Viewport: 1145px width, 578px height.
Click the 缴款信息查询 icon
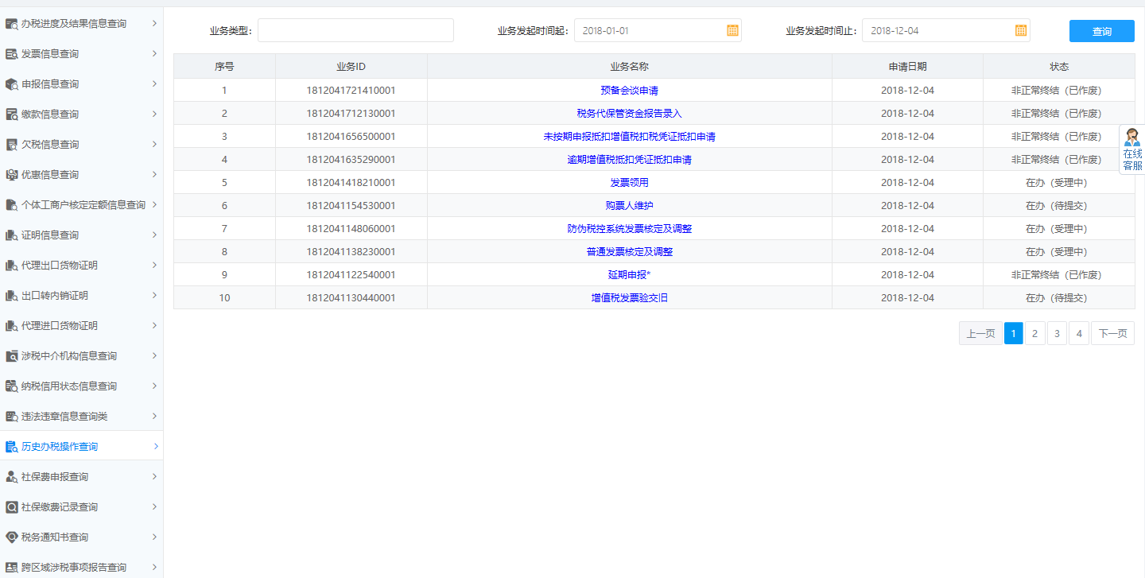[11, 114]
